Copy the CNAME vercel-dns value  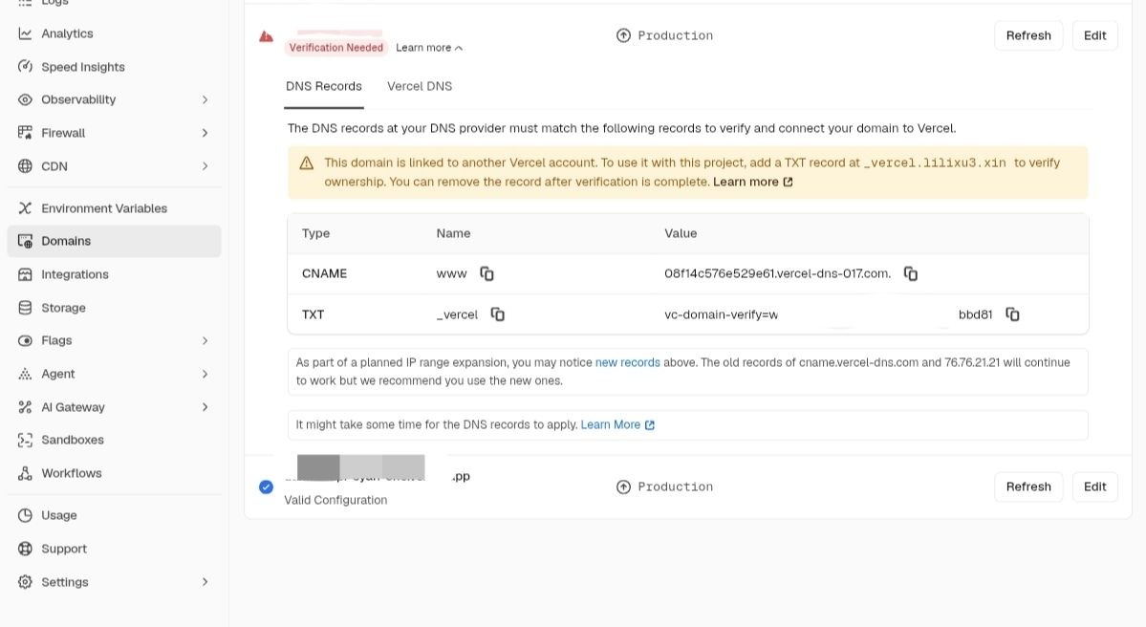[x=911, y=273]
